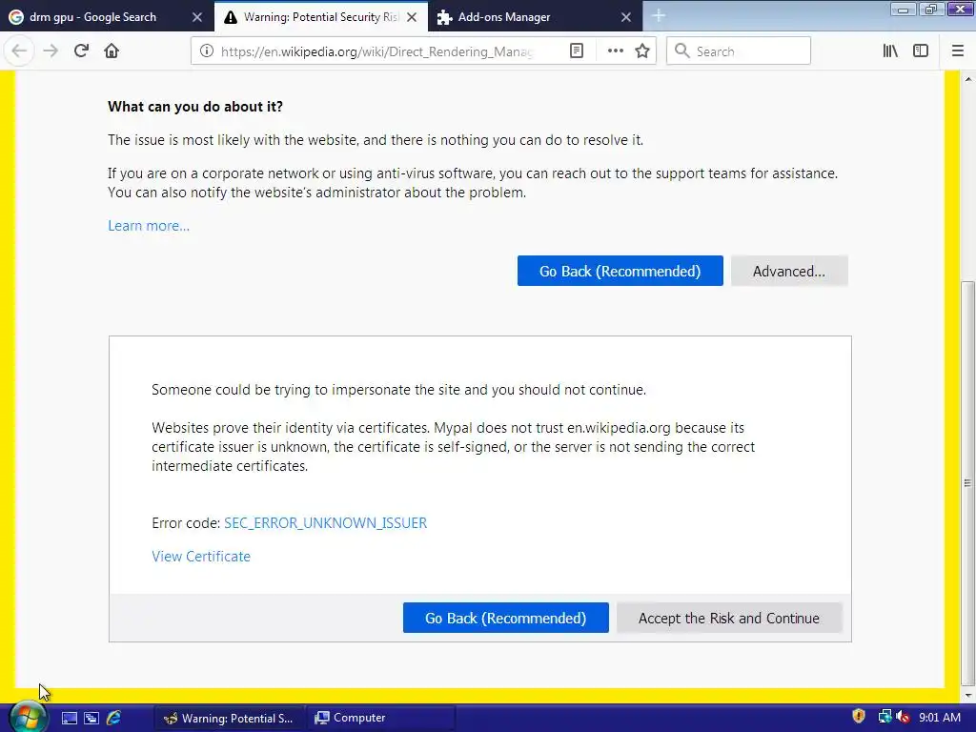
Task: Bookmark this page with the star icon
Action: (x=642, y=51)
